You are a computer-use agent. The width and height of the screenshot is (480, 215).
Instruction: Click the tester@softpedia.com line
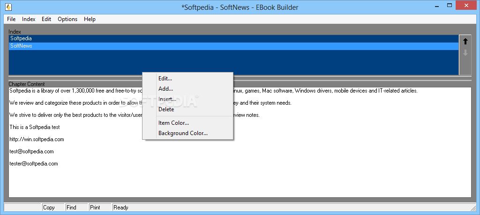tap(34, 164)
